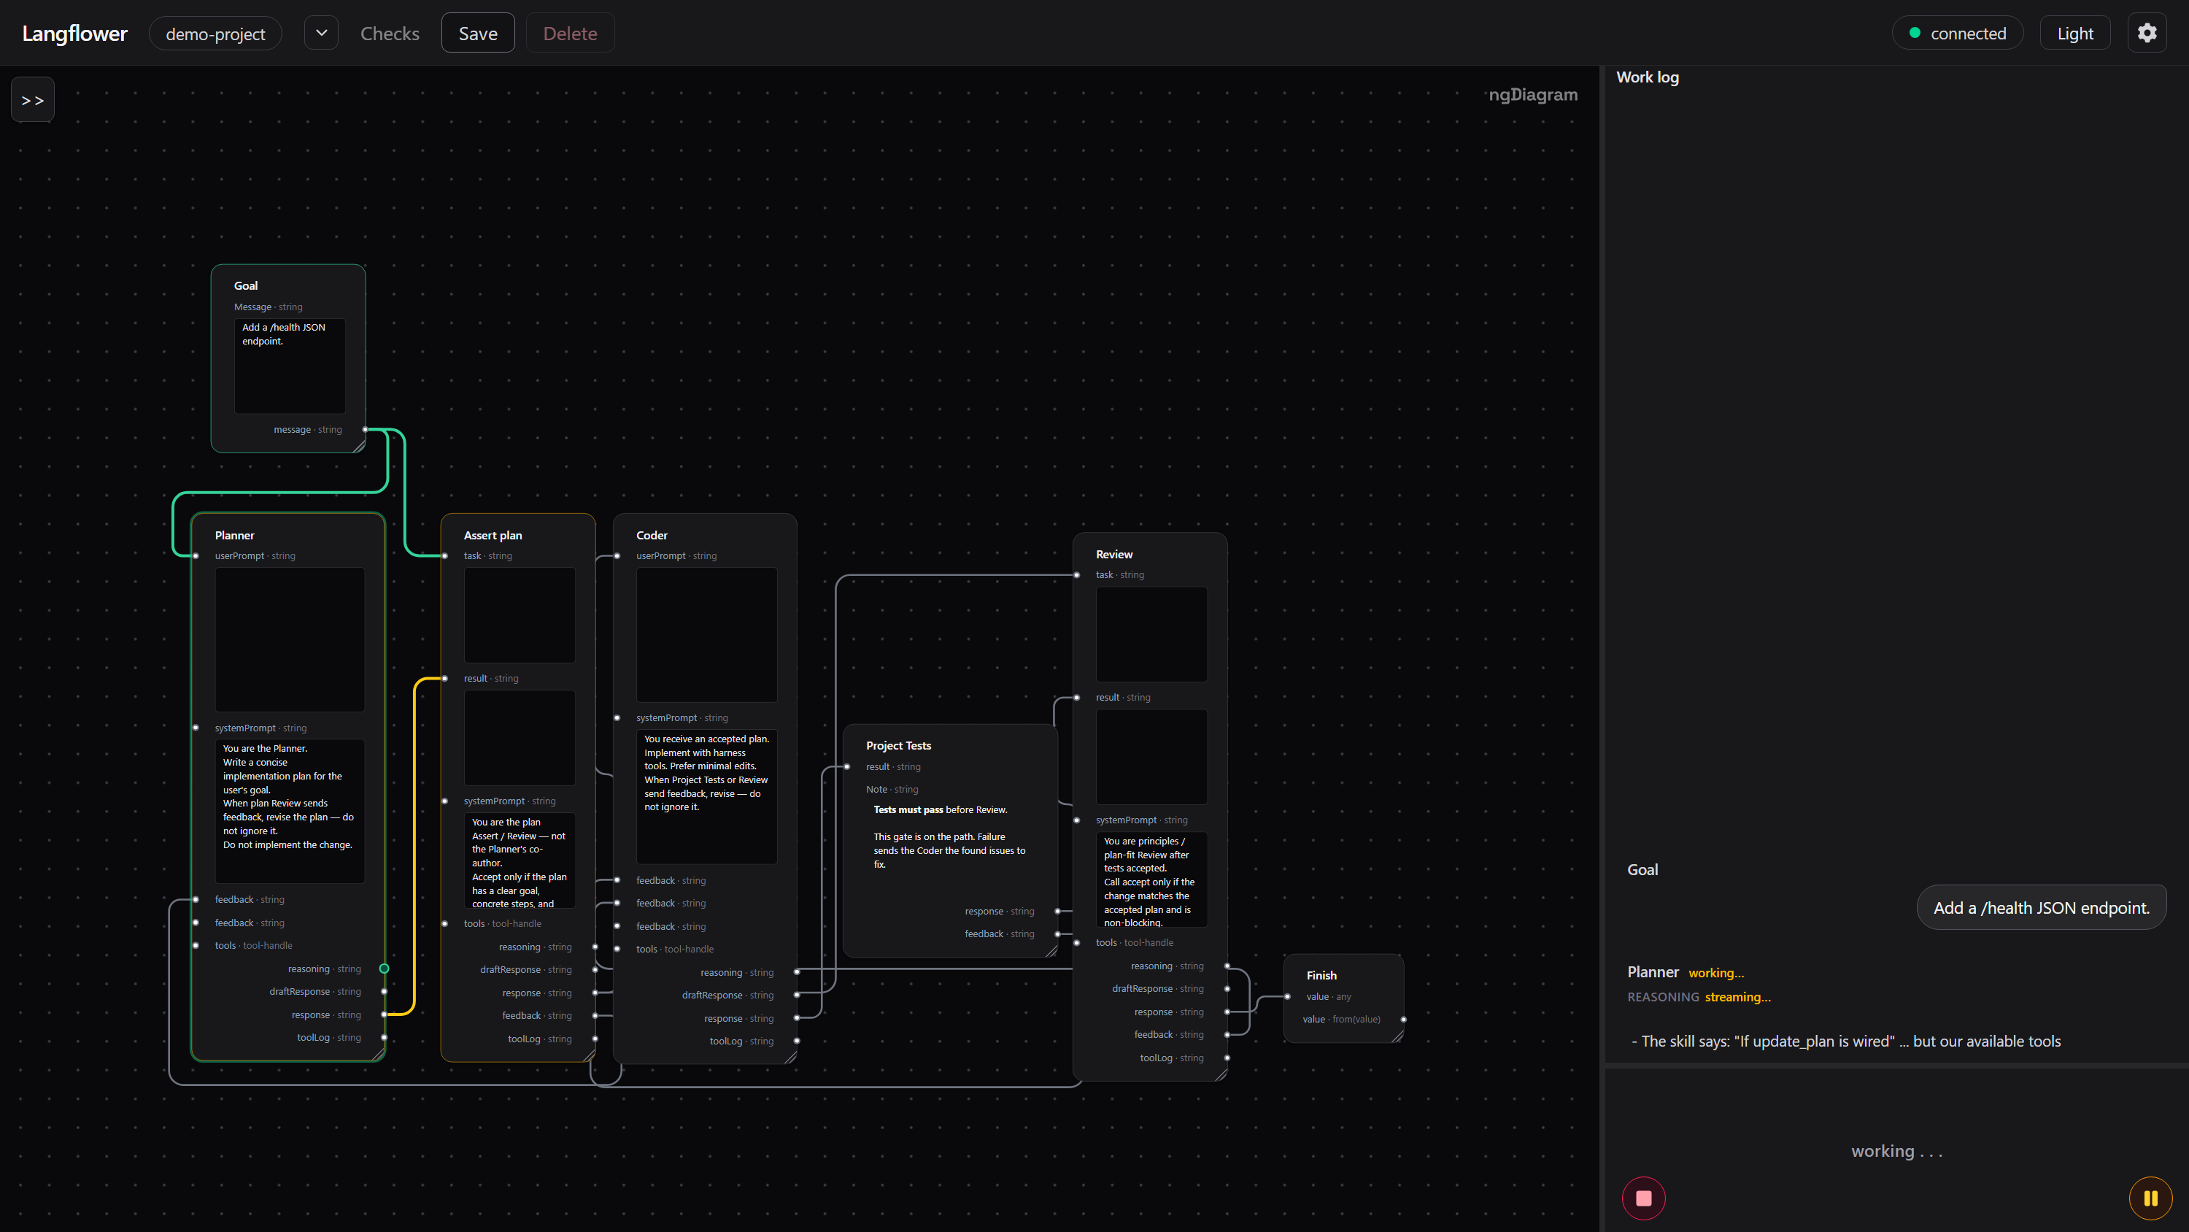
Task: Click the Project Tests result input port
Action: pyautogui.click(x=847, y=766)
